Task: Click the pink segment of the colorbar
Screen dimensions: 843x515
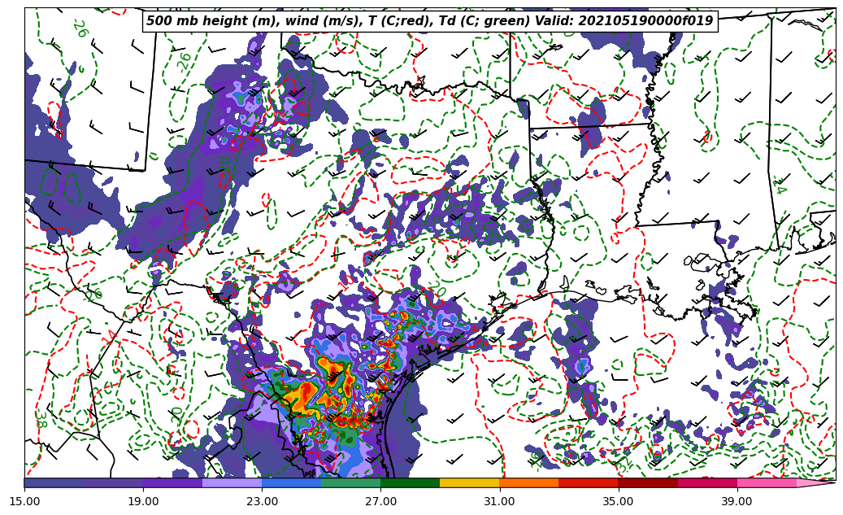Action: pos(767,482)
